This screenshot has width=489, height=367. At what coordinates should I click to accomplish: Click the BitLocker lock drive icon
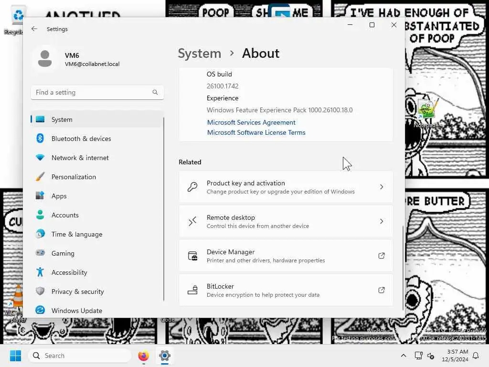click(192, 290)
